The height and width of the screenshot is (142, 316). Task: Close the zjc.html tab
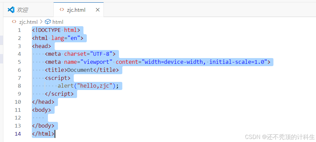click(x=98, y=10)
